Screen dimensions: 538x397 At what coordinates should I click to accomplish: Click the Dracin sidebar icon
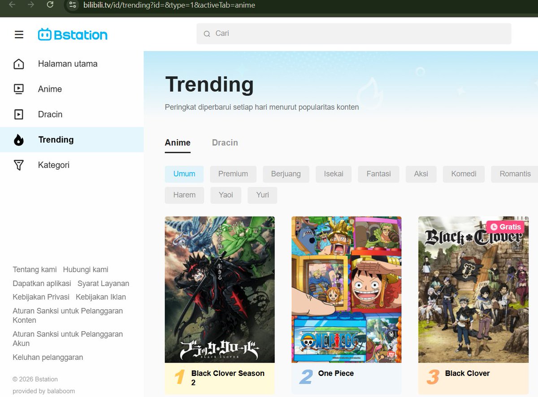click(19, 114)
